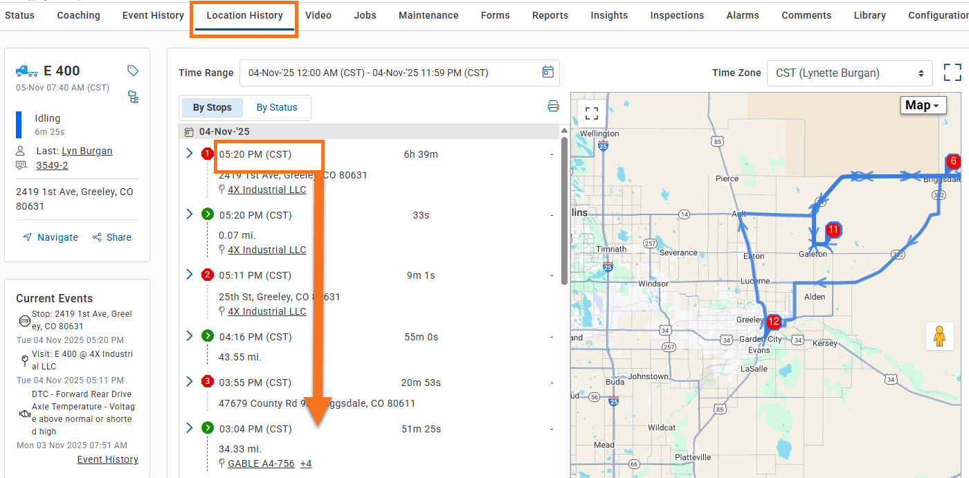Go to the Library tab
969x478 pixels.
pos(869,15)
